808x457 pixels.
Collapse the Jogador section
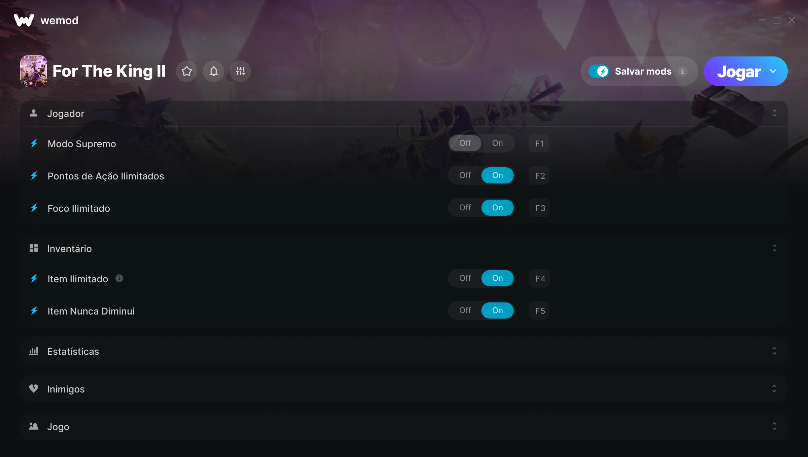point(774,113)
